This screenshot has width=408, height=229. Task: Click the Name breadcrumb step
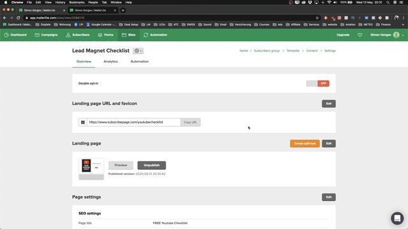[244, 51]
